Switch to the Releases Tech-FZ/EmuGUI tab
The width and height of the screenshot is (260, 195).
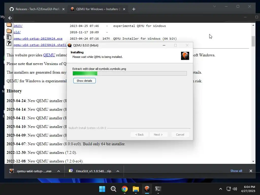[37, 9]
